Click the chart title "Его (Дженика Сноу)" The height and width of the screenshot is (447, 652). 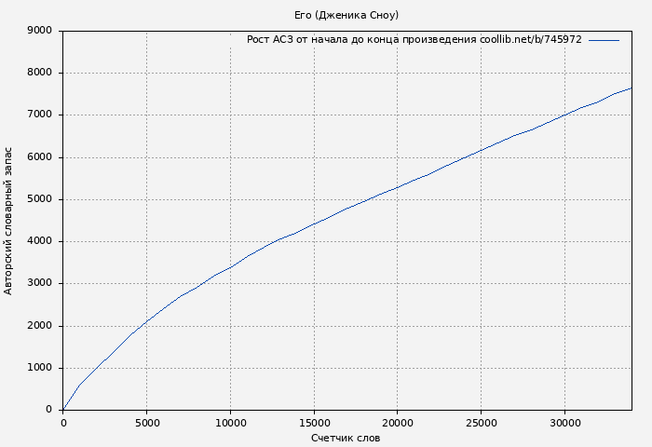coord(346,15)
